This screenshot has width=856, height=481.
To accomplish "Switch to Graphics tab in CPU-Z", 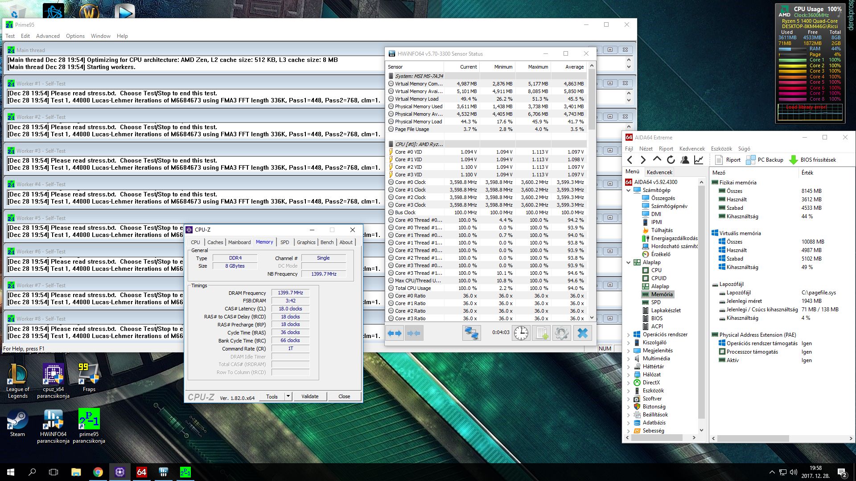I will pos(306,242).
